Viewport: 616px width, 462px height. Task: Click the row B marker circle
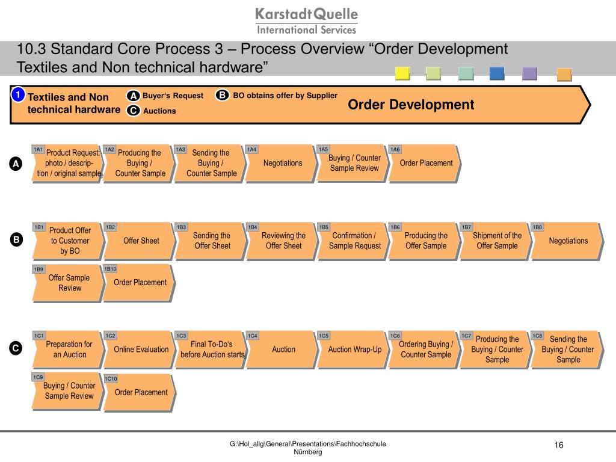tap(16, 239)
